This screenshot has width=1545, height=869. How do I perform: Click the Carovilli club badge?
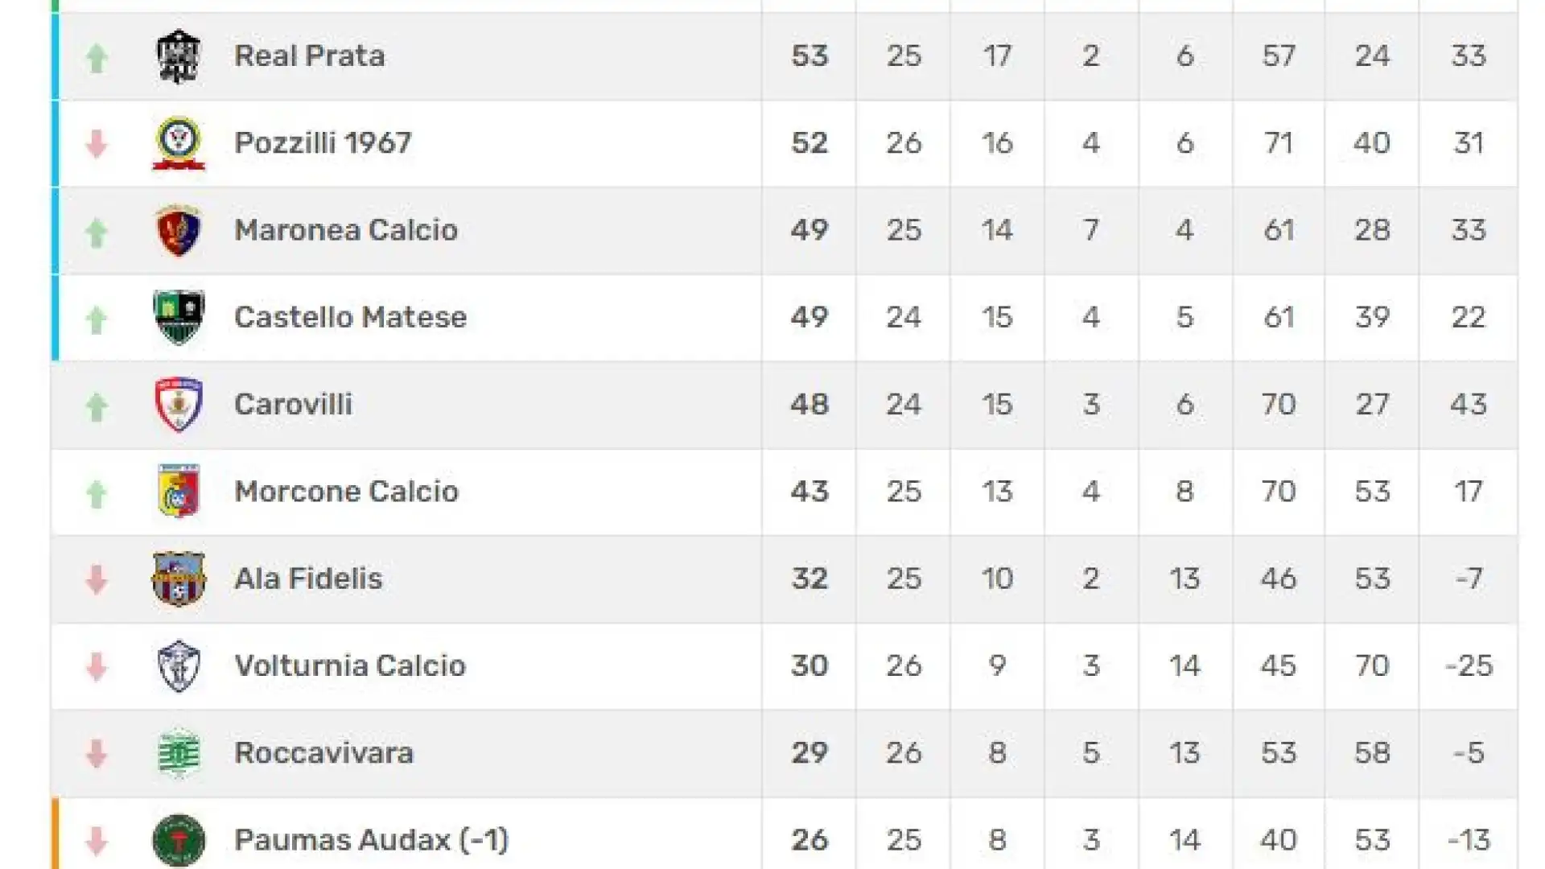pos(178,404)
